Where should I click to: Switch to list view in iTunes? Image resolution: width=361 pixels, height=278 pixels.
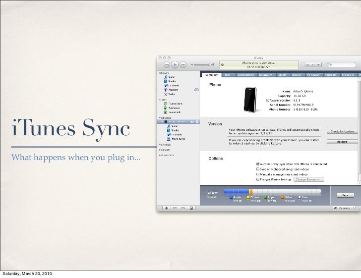coord(307,64)
